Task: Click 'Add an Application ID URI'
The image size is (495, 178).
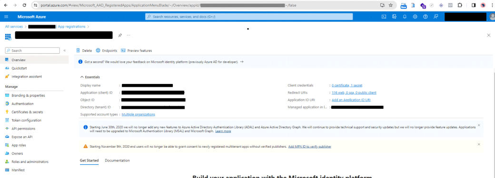Action: [351, 100]
